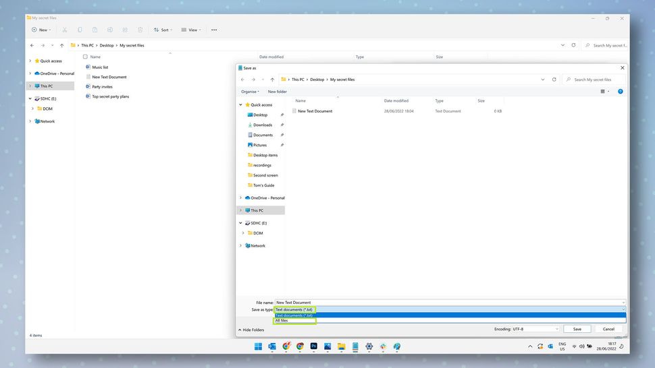Select Party invites file in File Explorer
The image size is (655, 368).
(102, 87)
